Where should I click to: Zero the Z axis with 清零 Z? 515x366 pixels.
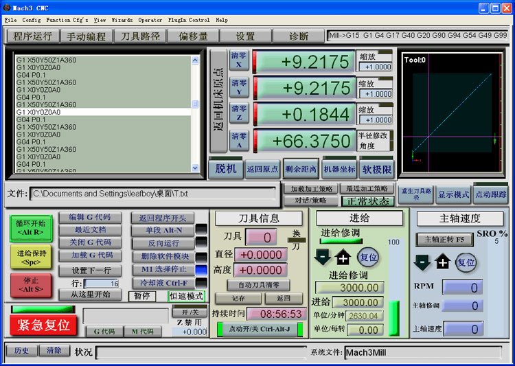[x=239, y=113]
